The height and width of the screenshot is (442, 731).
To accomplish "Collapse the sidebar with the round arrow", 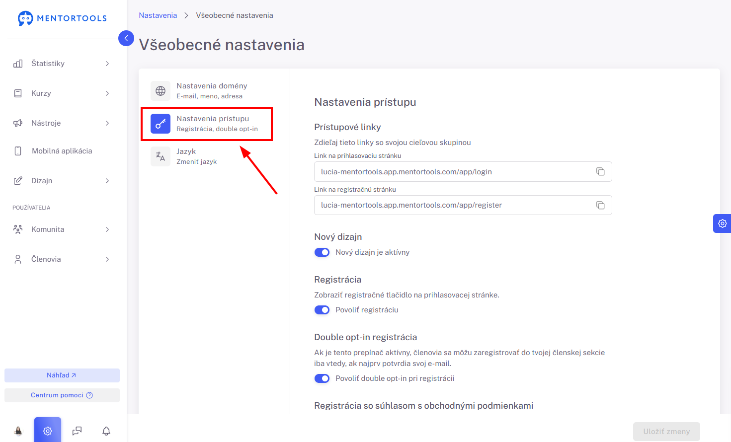I will (126, 38).
